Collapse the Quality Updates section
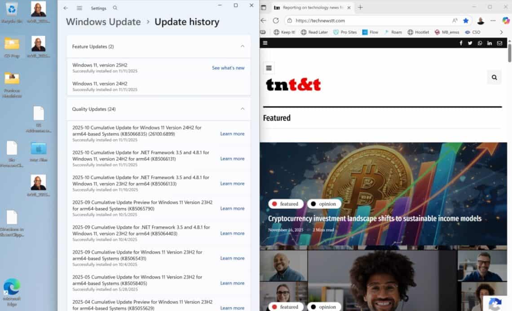 pos(243,109)
